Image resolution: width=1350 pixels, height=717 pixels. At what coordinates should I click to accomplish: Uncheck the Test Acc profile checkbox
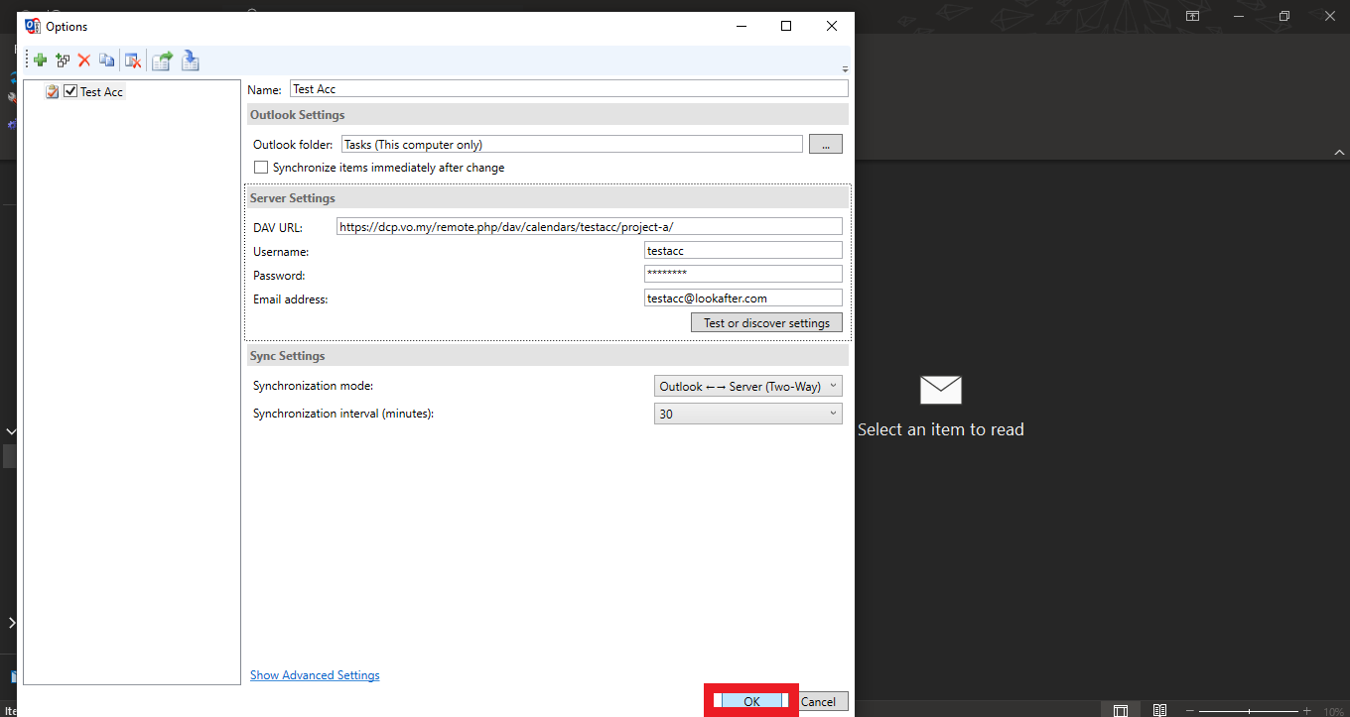70,91
